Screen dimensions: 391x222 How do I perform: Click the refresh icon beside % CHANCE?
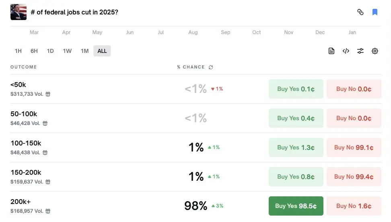[x=211, y=67]
